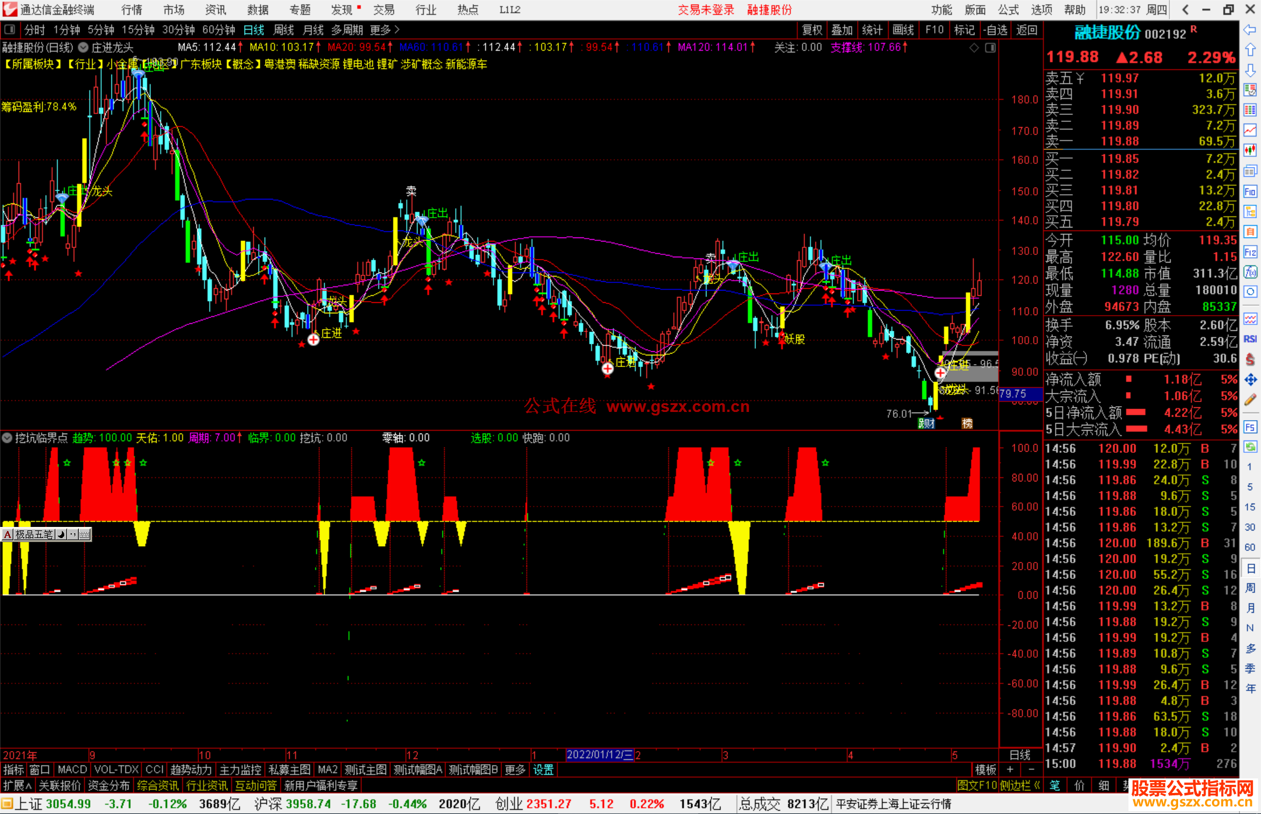Open the 市场 menu
The width and height of the screenshot is (1261, 814).
174,9
